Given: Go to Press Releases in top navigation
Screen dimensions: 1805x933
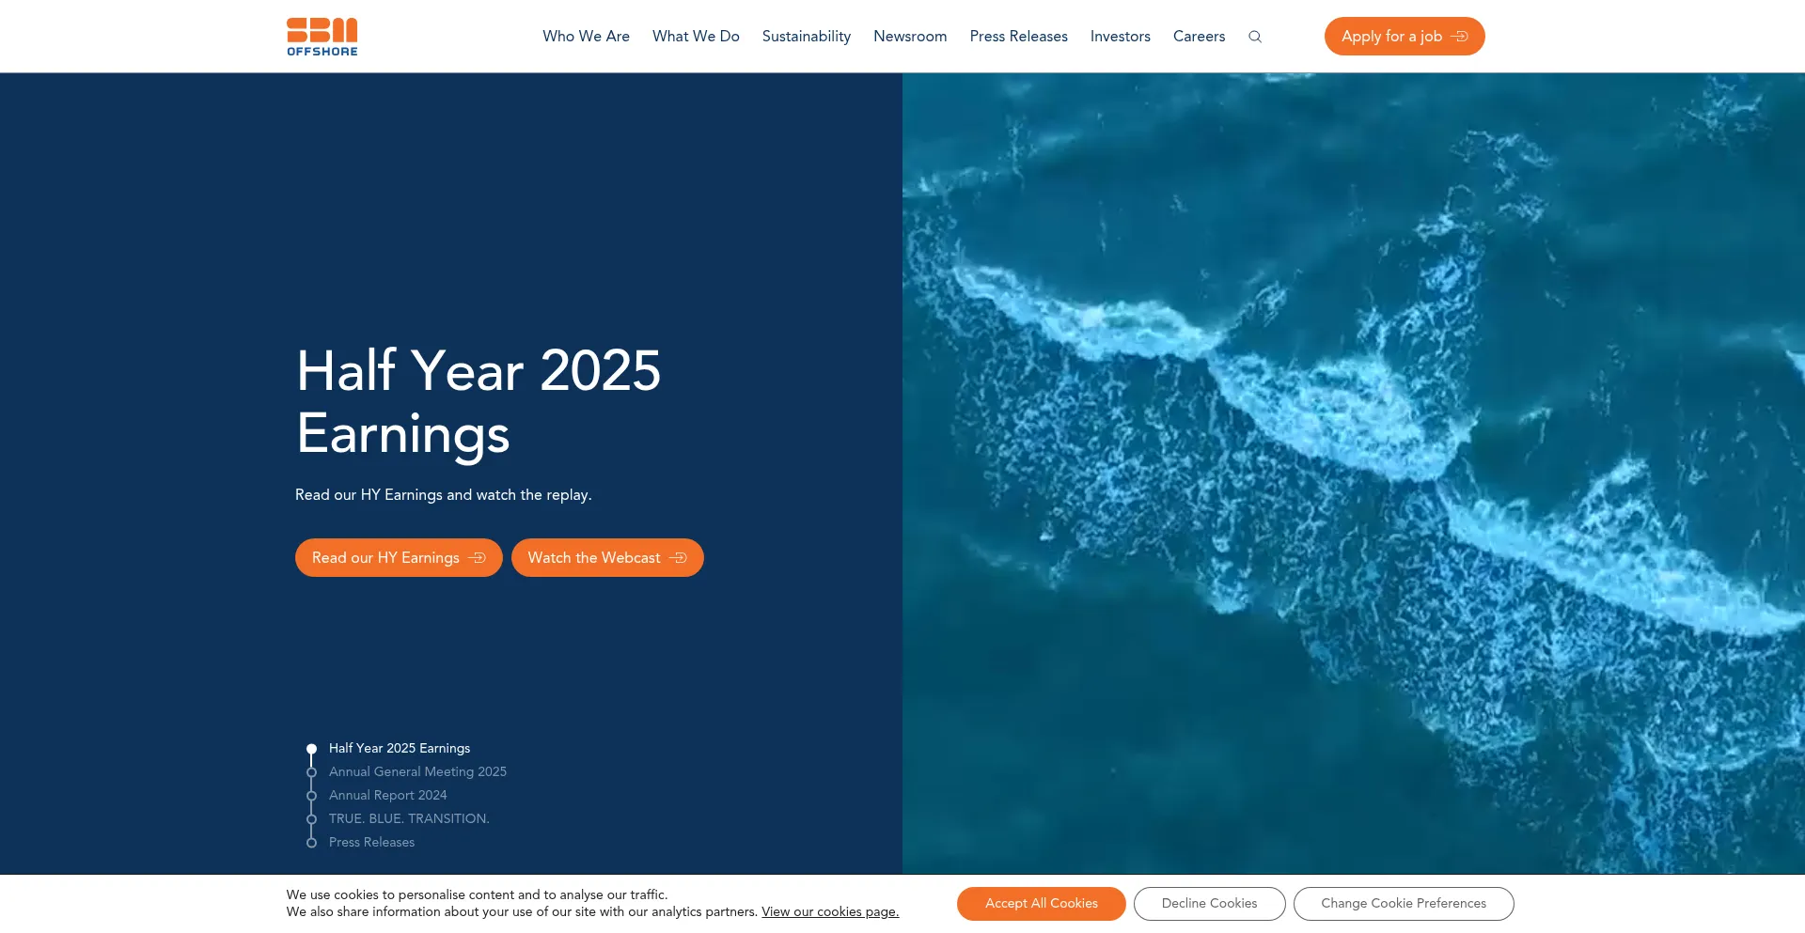Looking at the screenshot, I should [x=1018, y=37].
